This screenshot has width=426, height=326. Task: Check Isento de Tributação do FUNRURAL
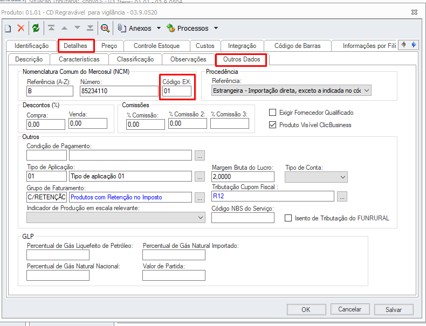(x=288, y=218)
